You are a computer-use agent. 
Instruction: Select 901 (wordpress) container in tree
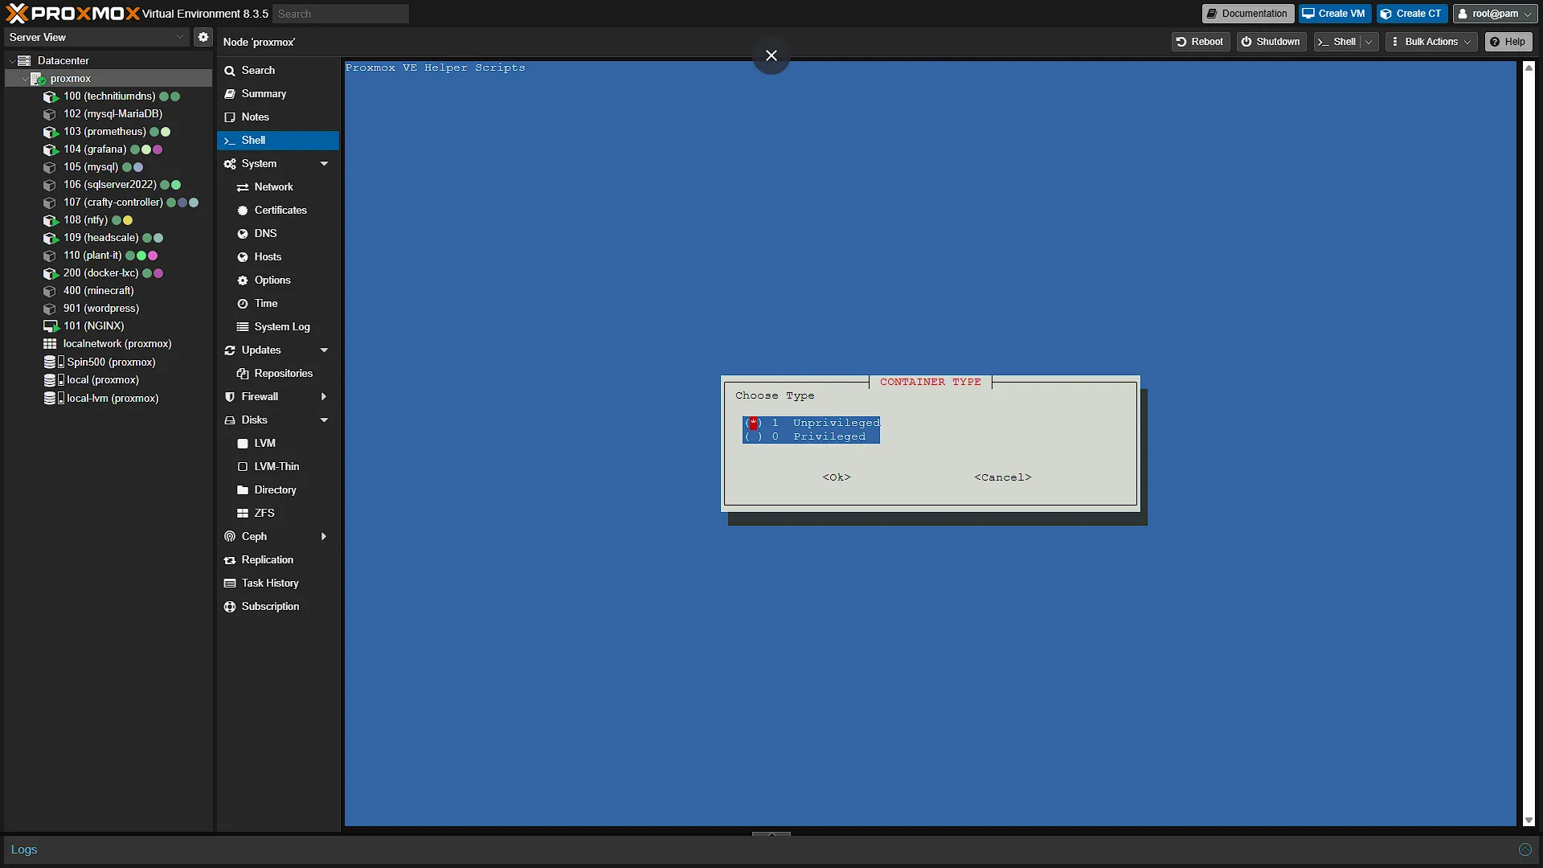108,309
